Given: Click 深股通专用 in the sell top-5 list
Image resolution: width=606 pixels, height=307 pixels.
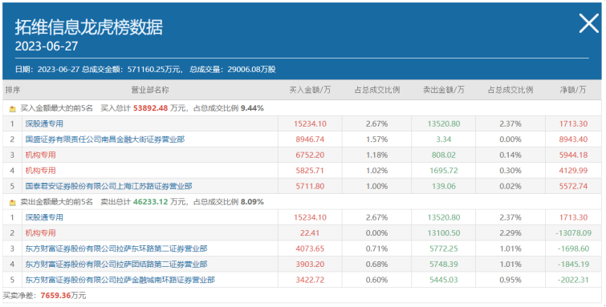Looking at the screenshot, I should (x=44, y=217).
